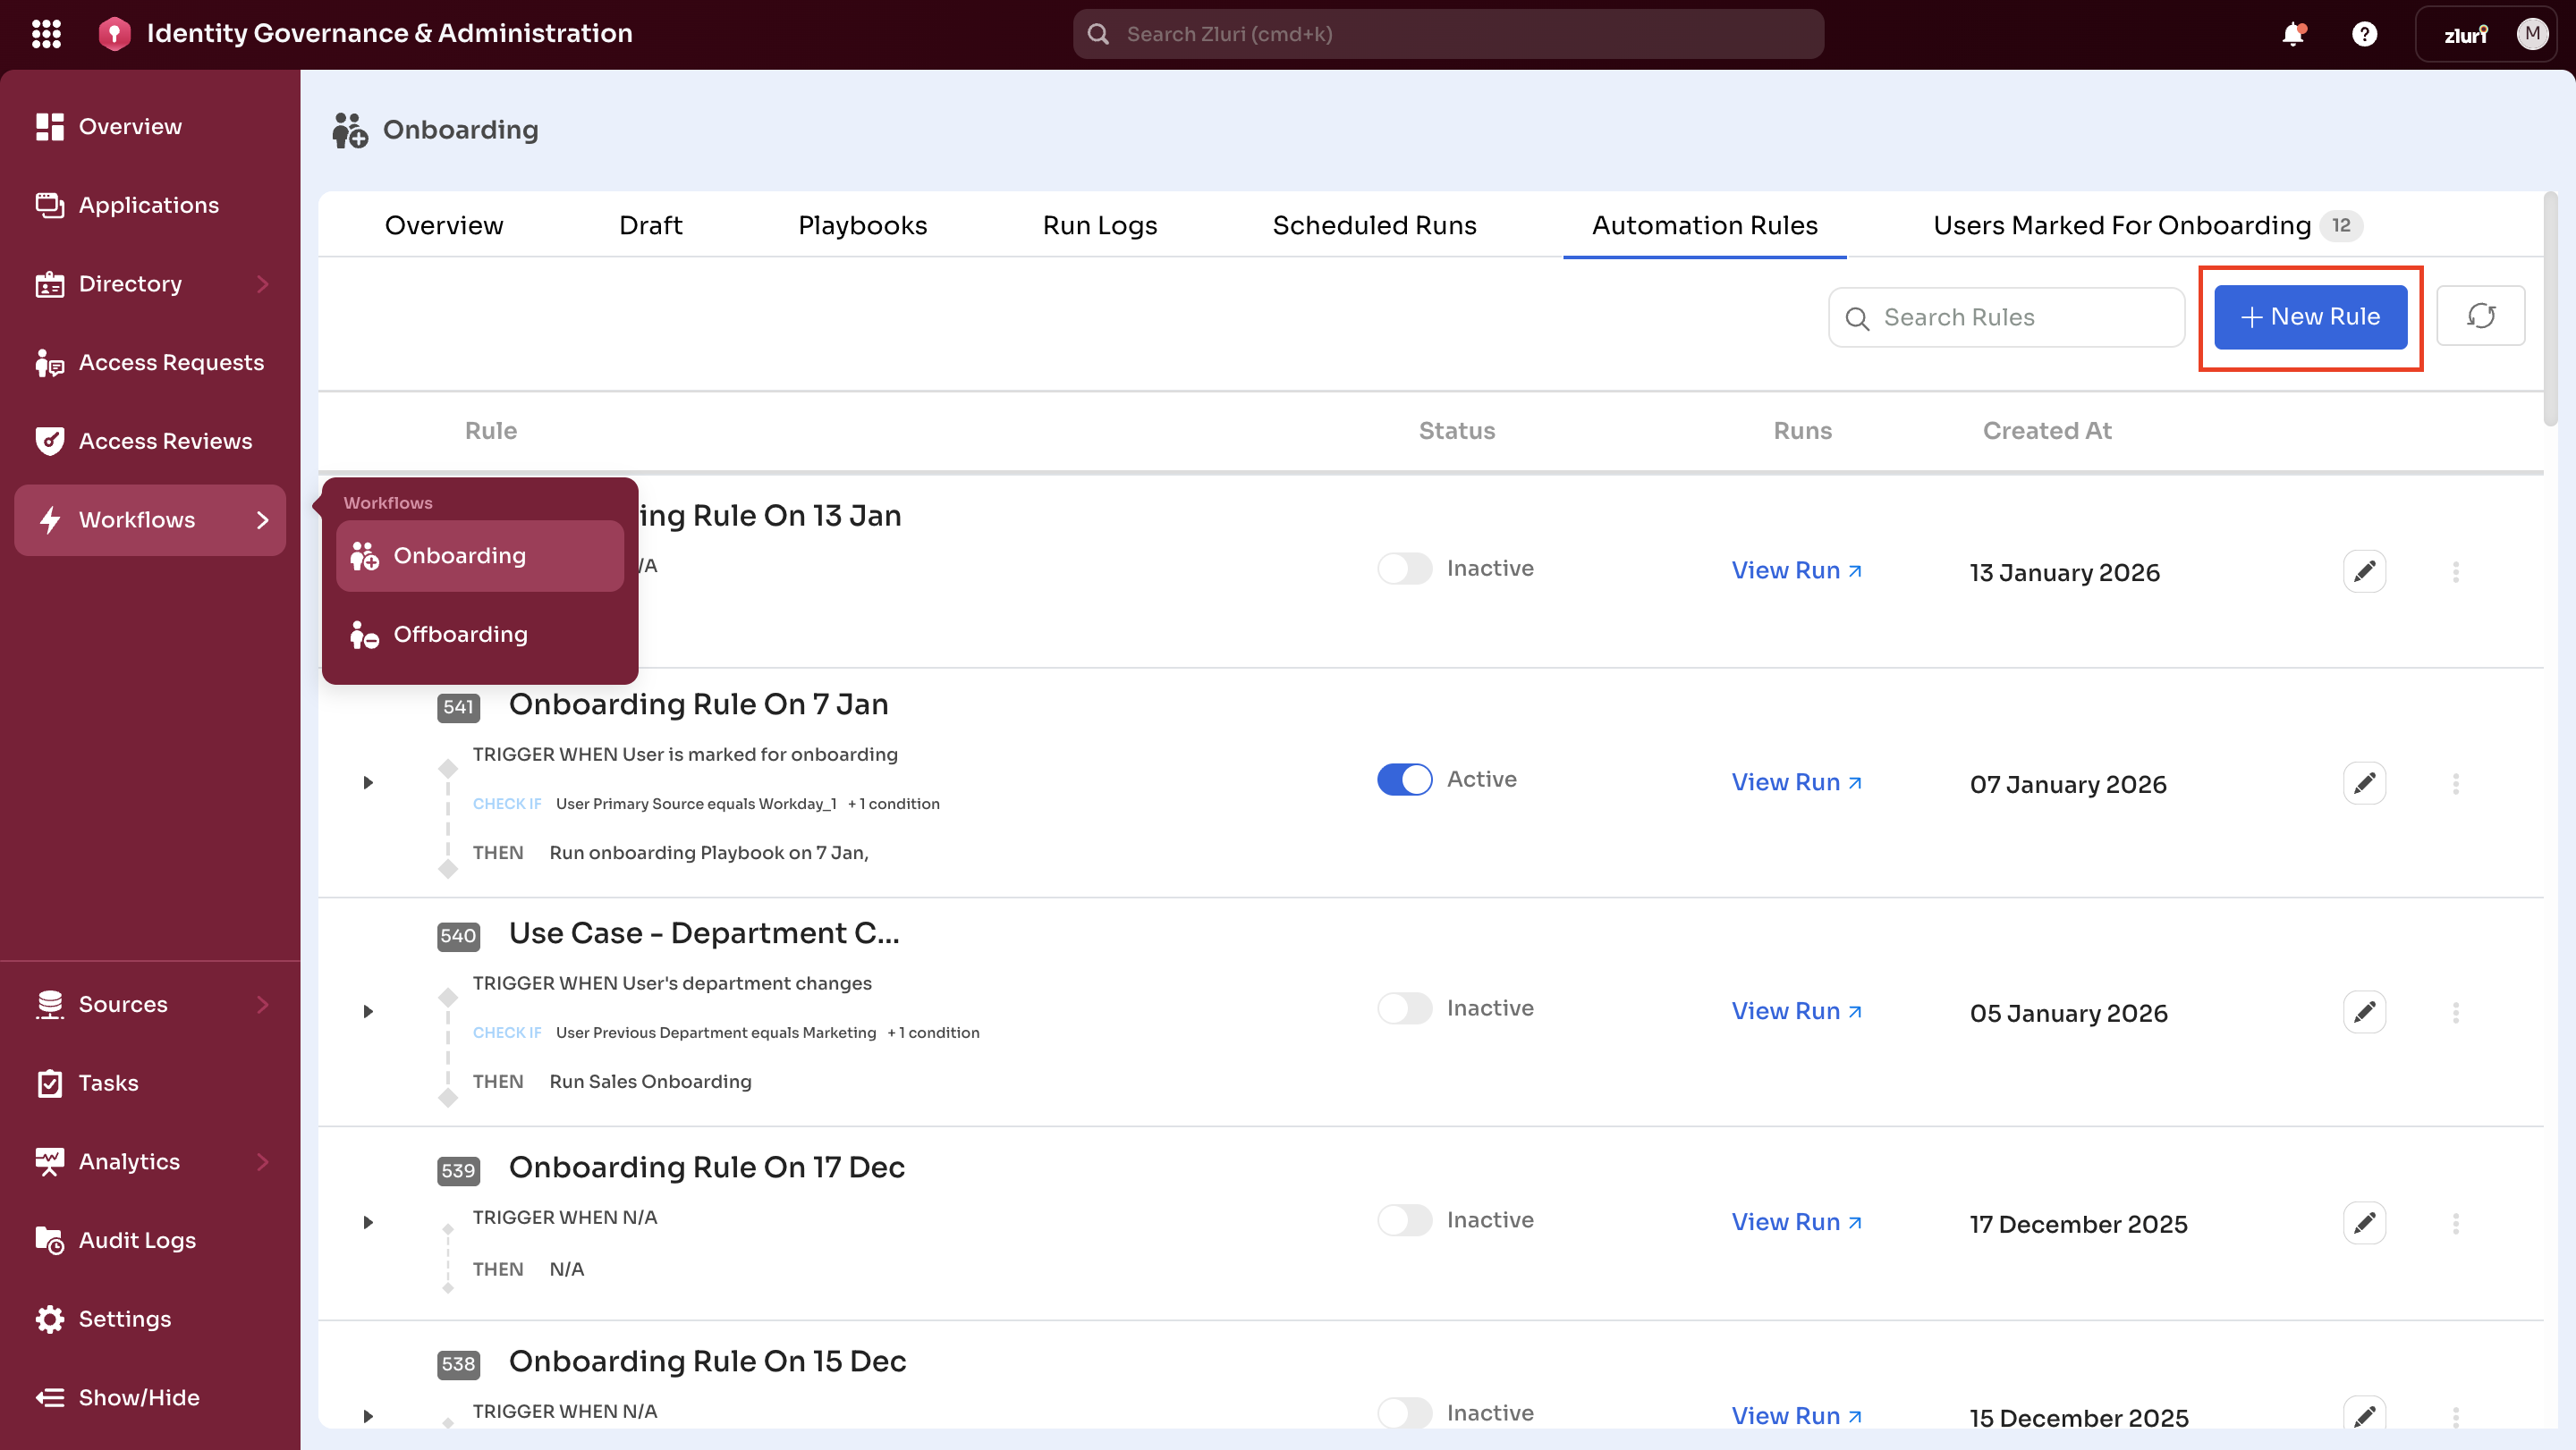
Task: Open the help question mark icon
Action: point(2364,34)
